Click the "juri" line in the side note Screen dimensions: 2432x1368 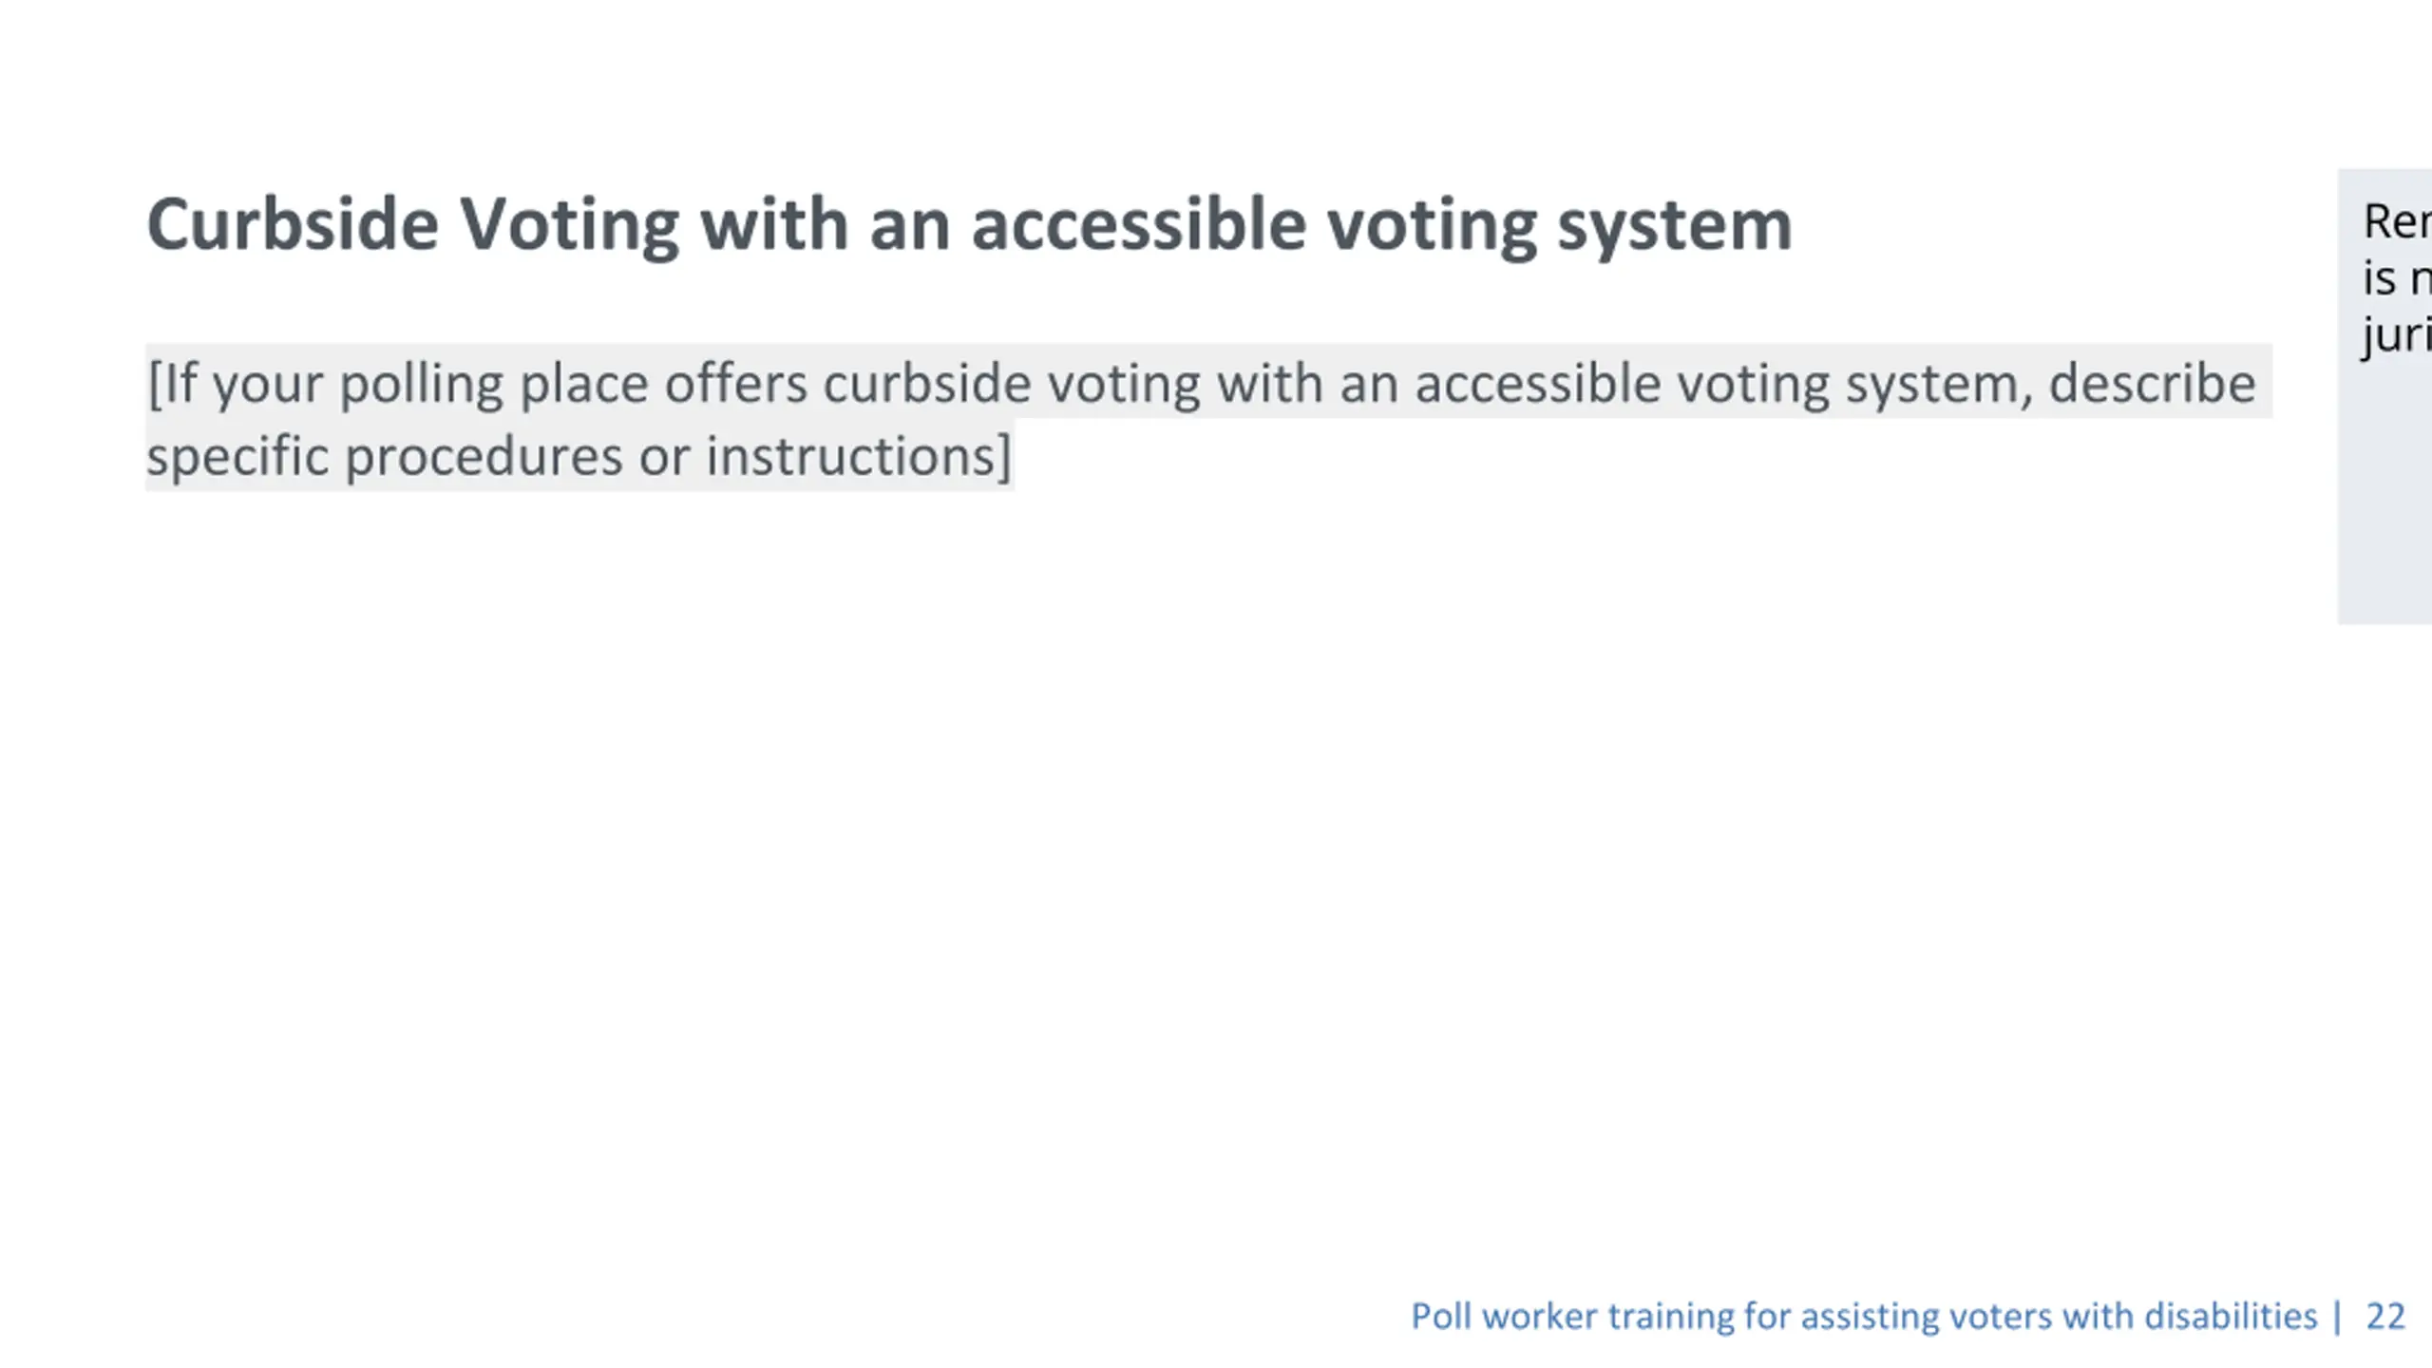click(2397, 336)
